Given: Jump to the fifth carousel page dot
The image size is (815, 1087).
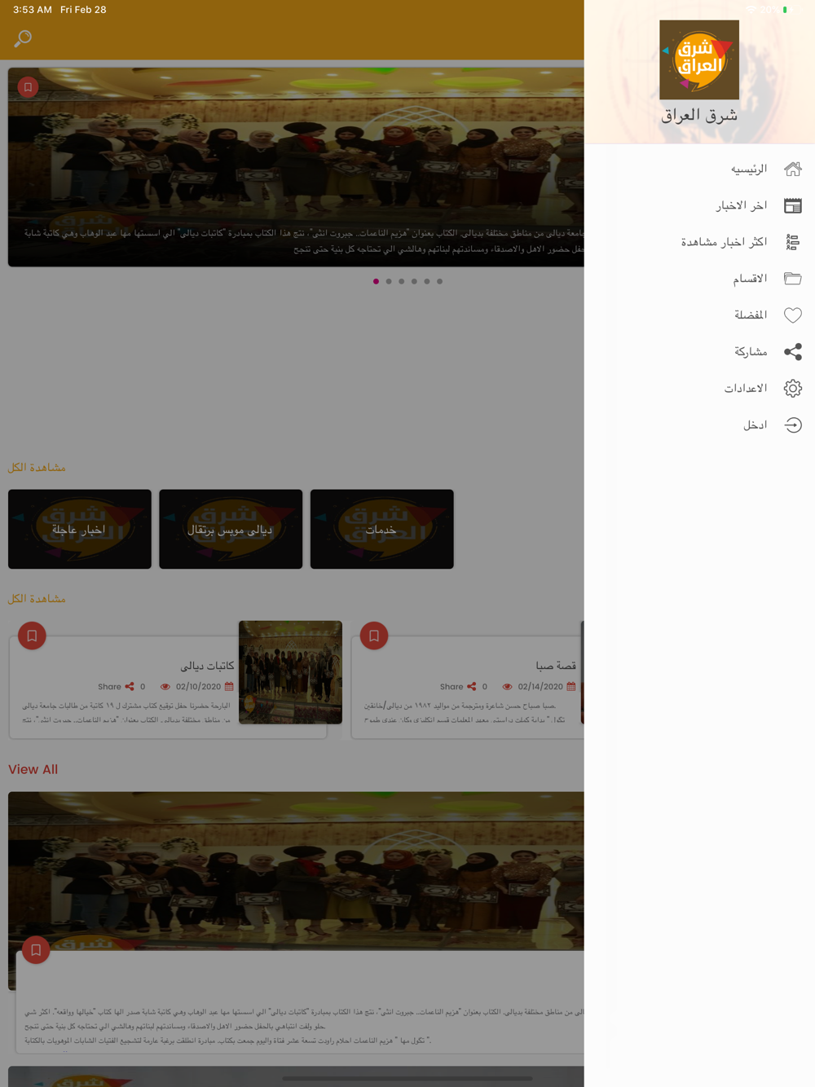Looking at the screenshot, I should [x=427, y=281].
